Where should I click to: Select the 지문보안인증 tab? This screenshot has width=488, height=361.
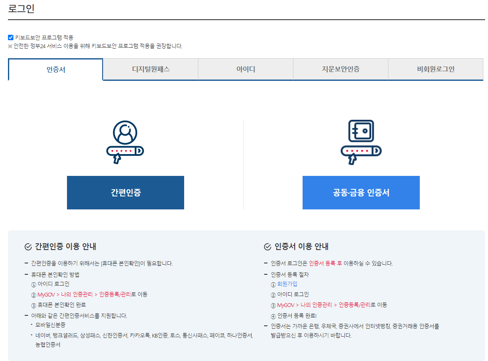[340, 69]
